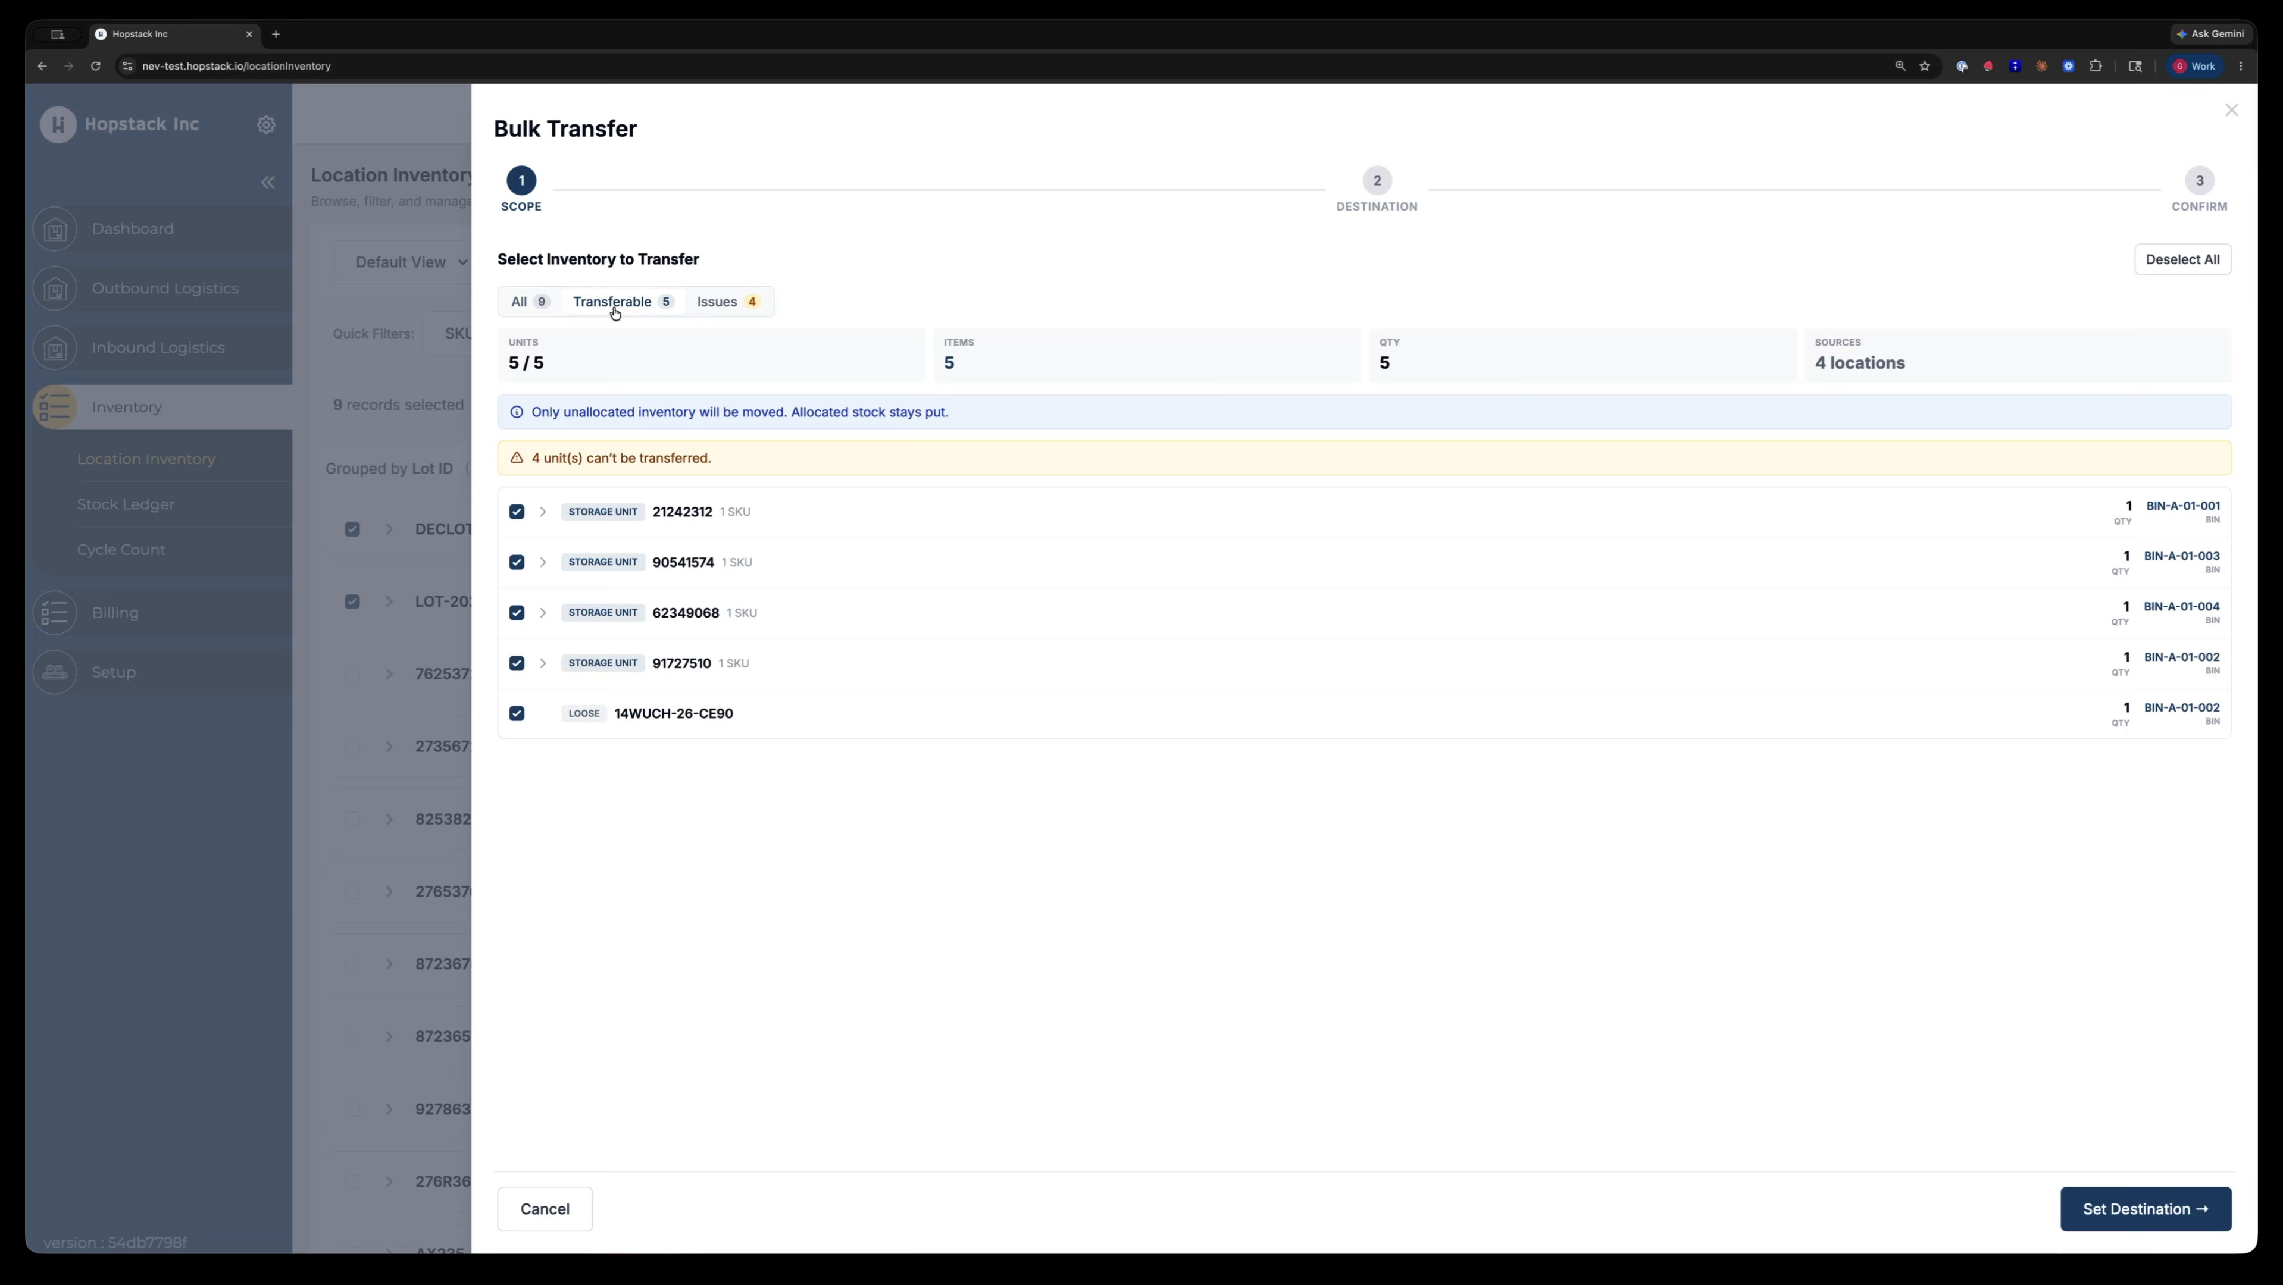Click the browser back arrow
This screenshot has width=2283, height=1285.
(x=42, y=67)
